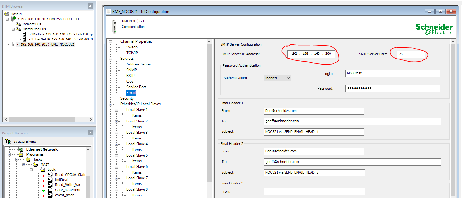
Task: Close the Project Browser panel
Action: point(90,133)
